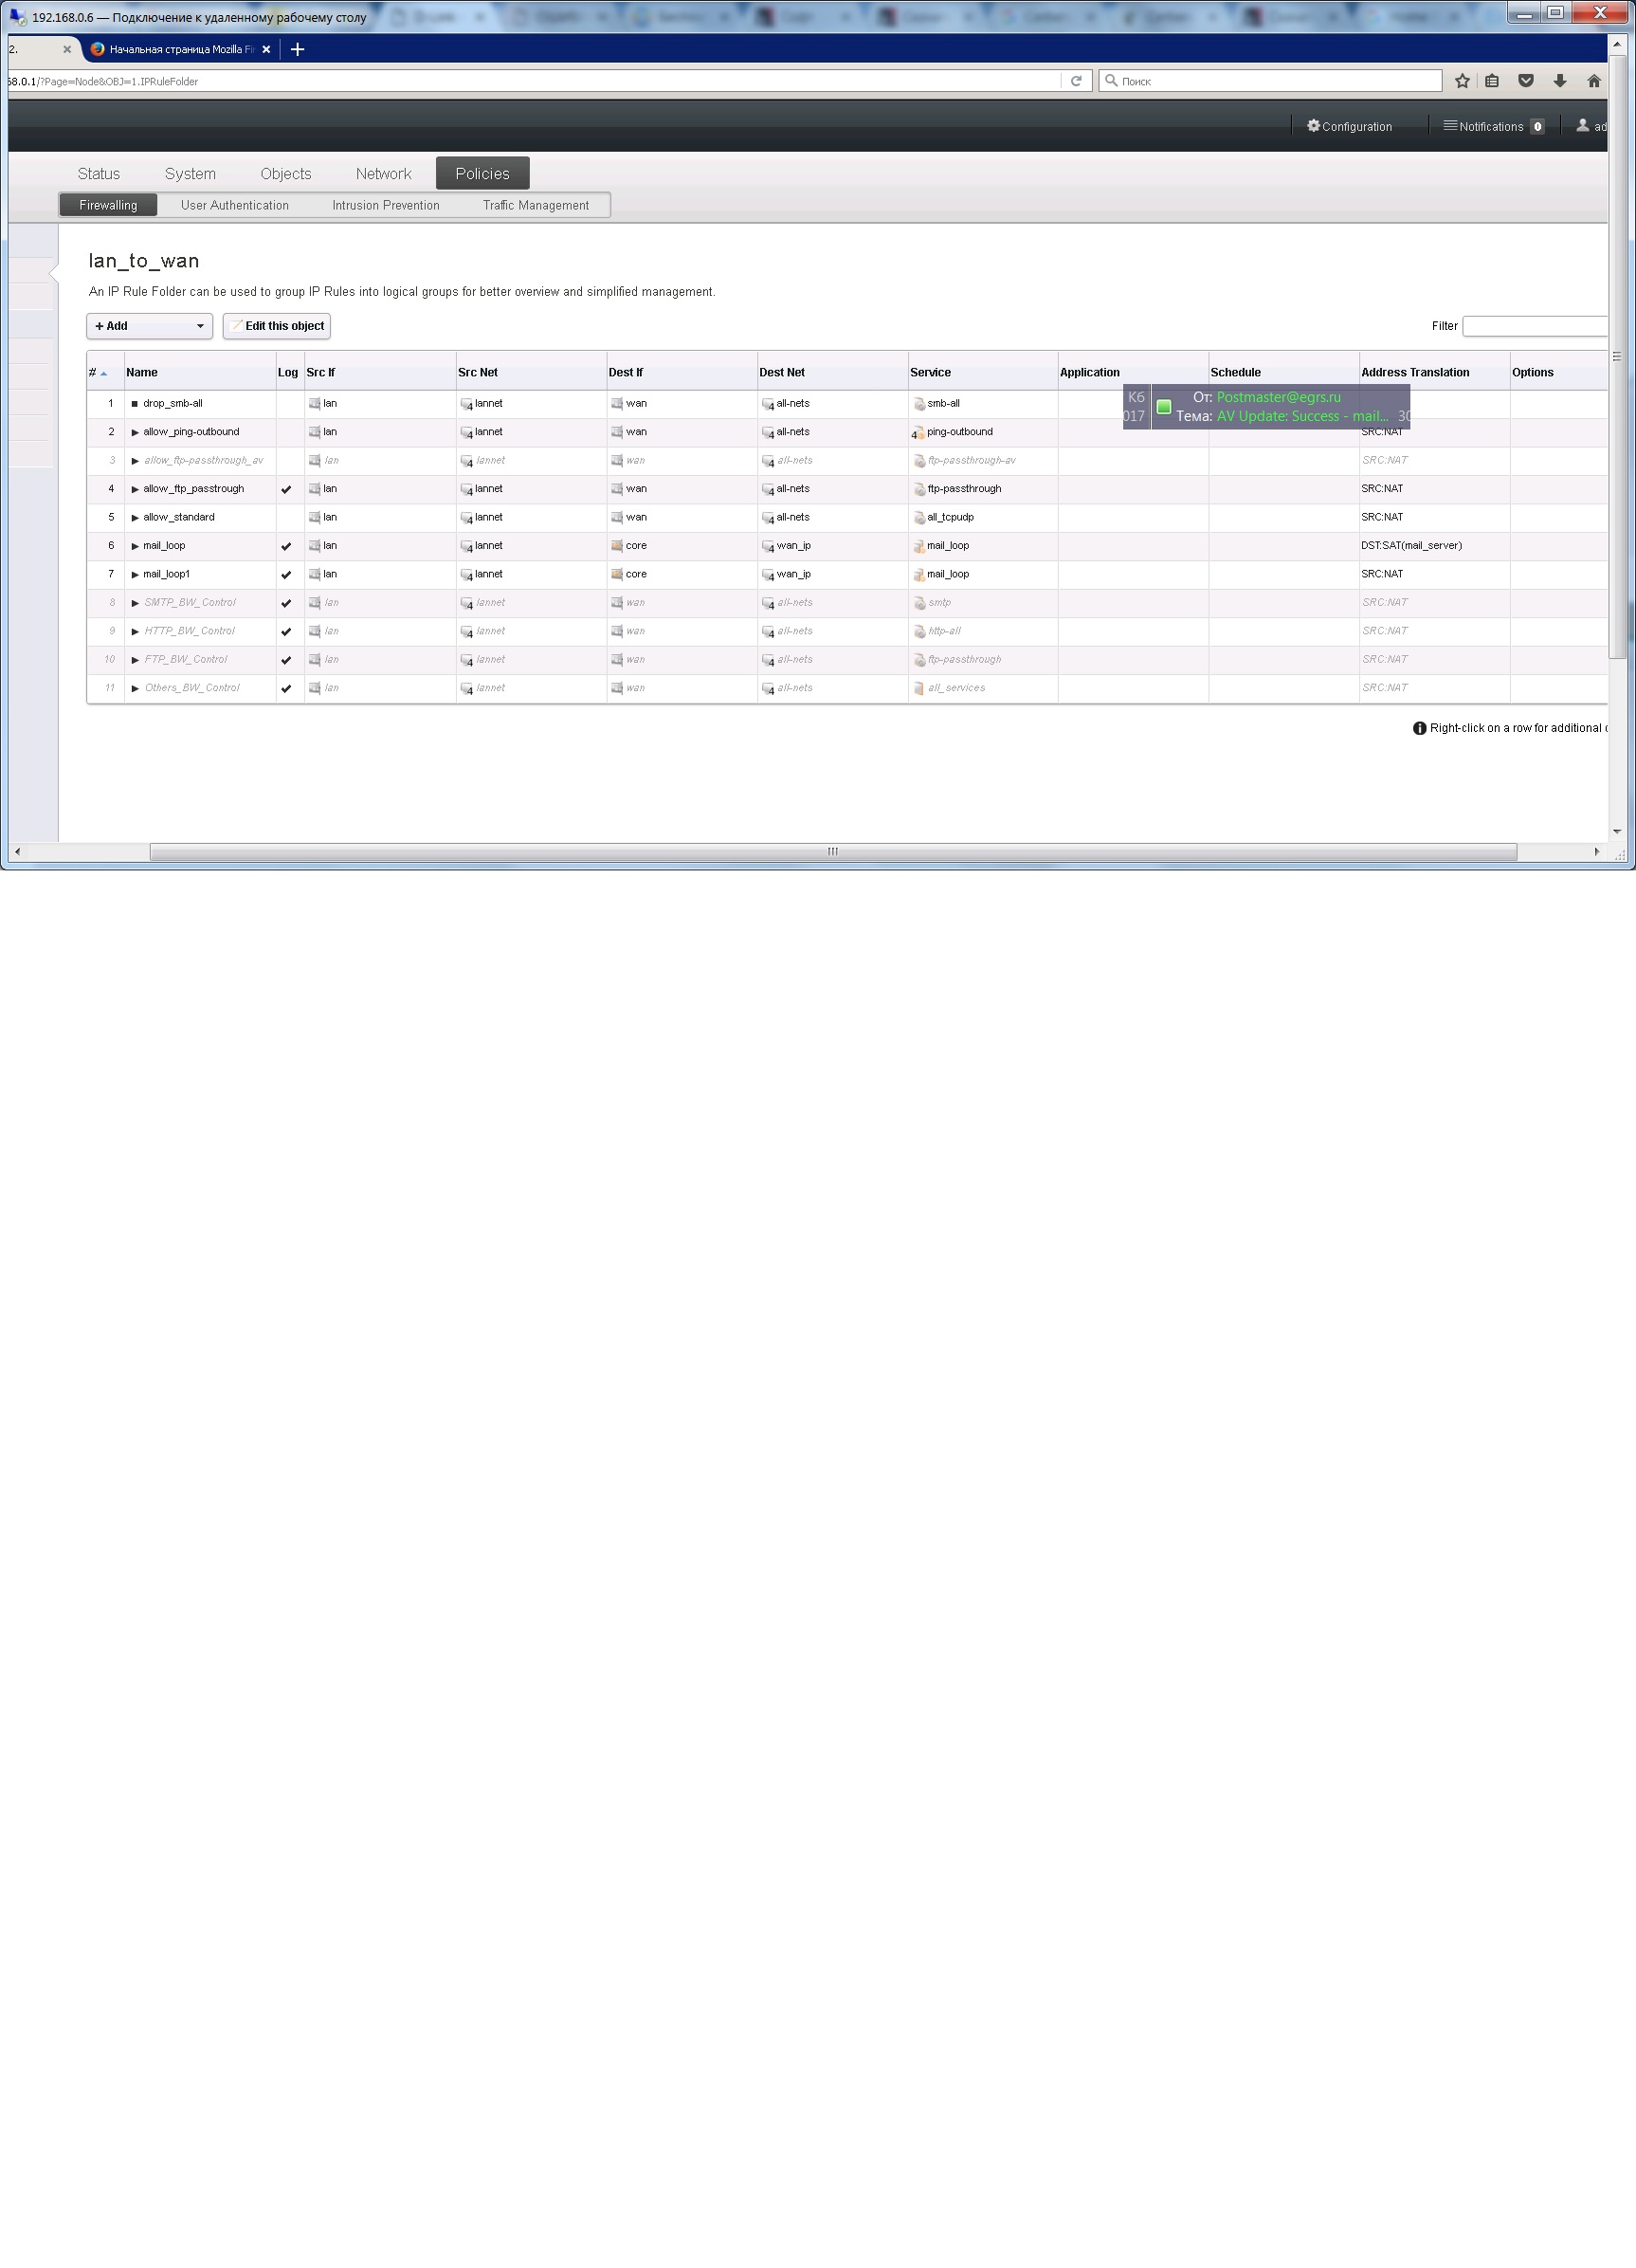
Task: Click the Log checkmark in Others_BW_Control row
Action: coord(287,689)
